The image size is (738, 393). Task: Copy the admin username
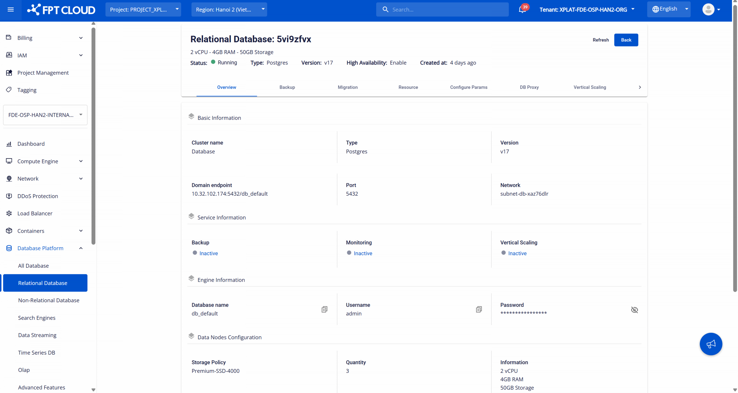pos(479,309)
